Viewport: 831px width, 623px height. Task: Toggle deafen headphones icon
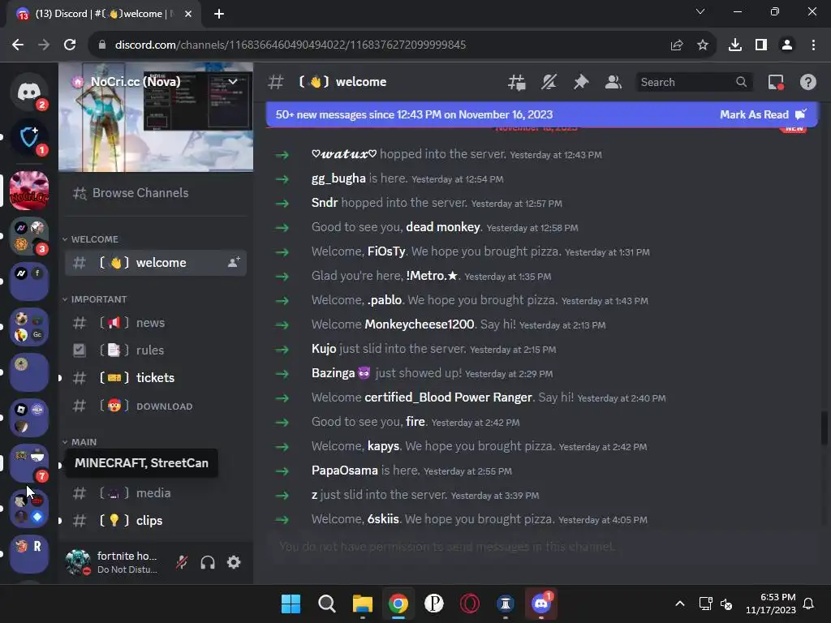click(x=208, y=562)
